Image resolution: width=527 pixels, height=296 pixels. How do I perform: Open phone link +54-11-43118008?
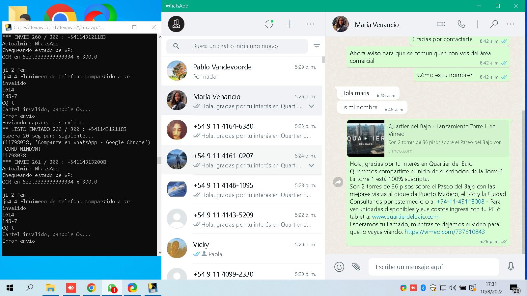pos(460,202)
